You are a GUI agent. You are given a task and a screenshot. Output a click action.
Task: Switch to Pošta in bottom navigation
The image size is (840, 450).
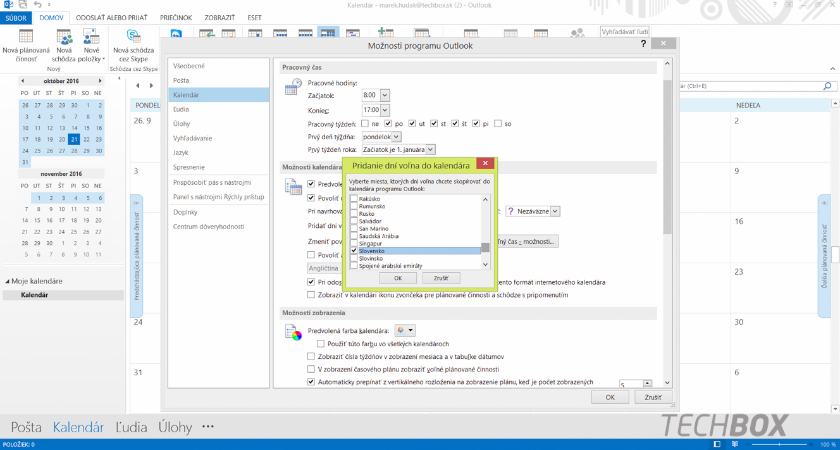click(26, 427)
